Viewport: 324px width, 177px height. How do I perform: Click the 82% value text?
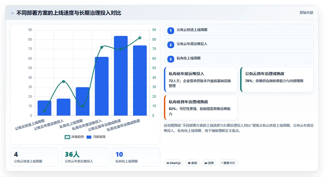[x=173, y=109]
